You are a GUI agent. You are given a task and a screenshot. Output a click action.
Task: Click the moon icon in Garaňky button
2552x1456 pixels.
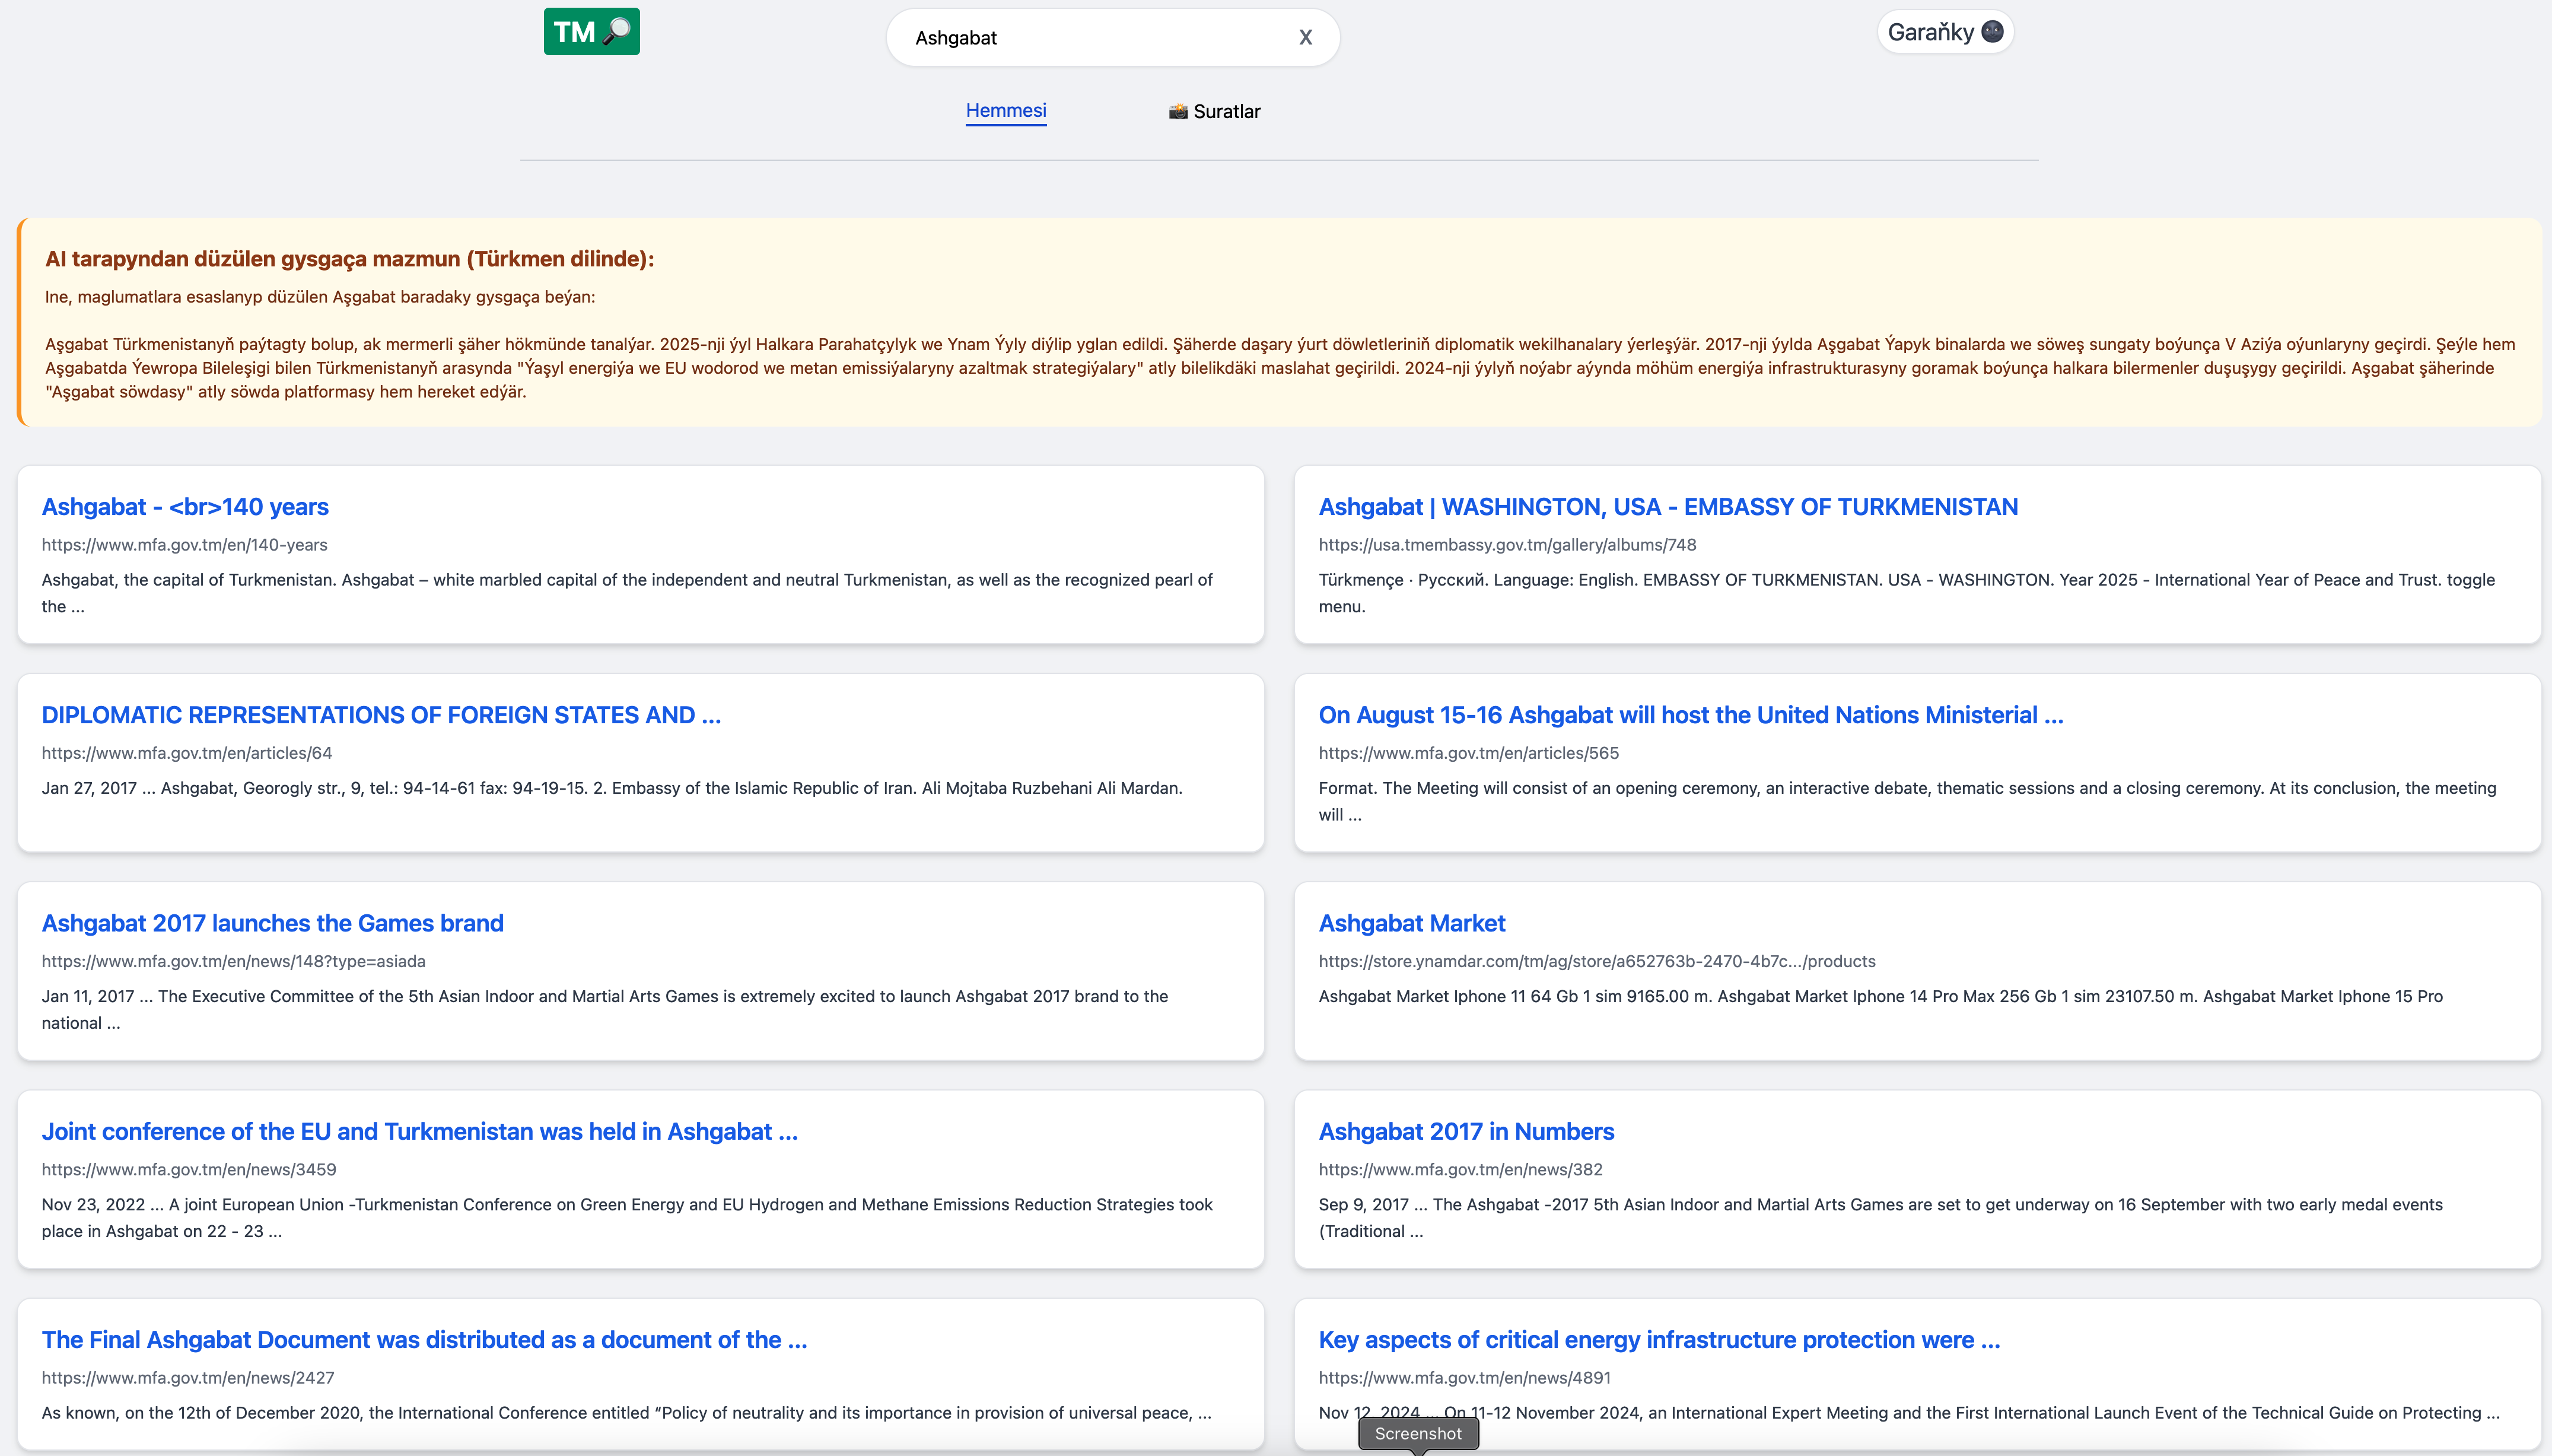point(1992,32)
